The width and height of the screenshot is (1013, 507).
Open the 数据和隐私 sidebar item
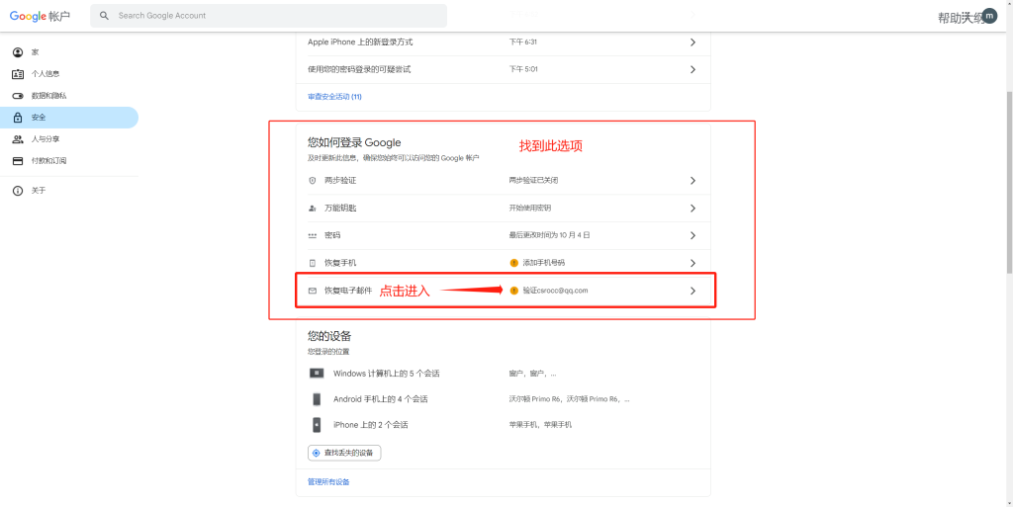pos(69,96)
